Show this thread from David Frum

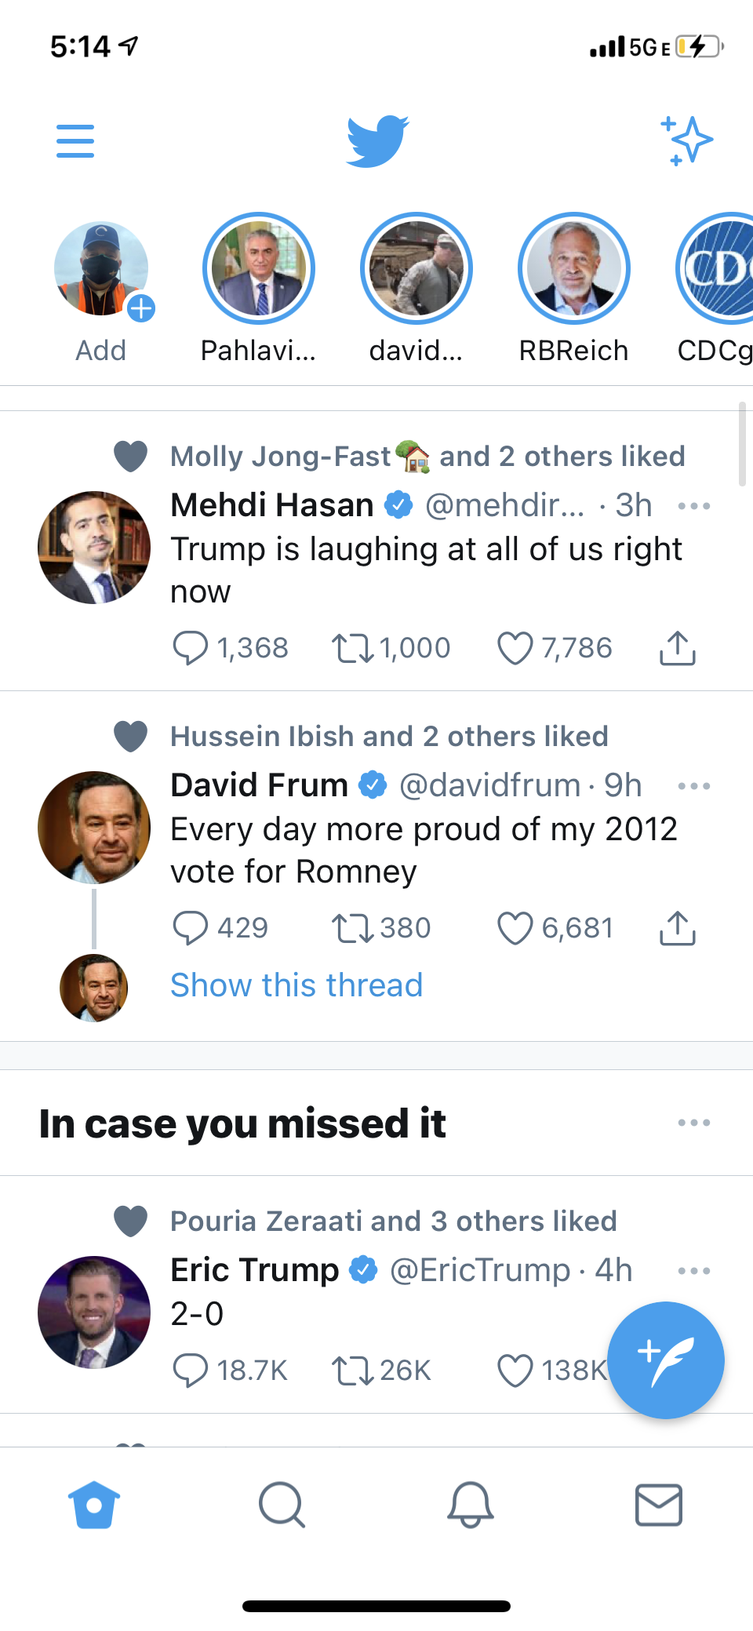(x=296, y=985)
